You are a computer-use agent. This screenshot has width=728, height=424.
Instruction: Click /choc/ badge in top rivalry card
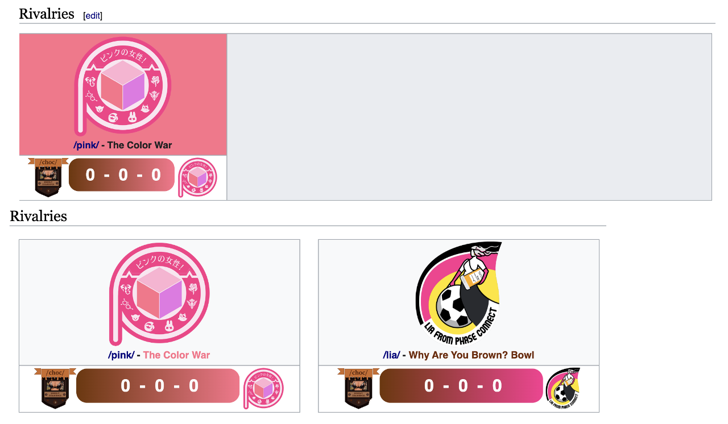pos(48,177)
